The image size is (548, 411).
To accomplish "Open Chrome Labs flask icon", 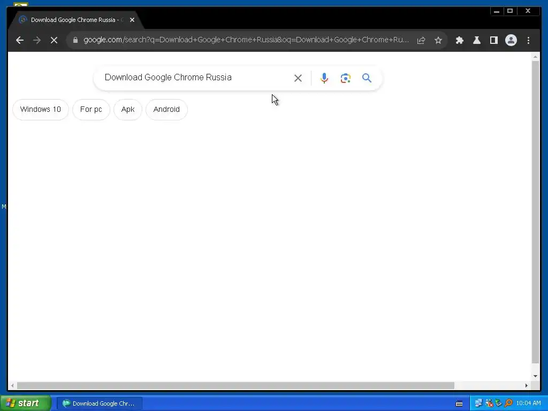I will coord(477,40).
